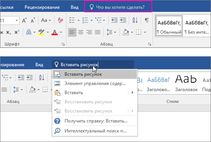Viewport: 211px width, 142px height.
Task: Click the Grow Font icon
Action: (x=24, y=20)
